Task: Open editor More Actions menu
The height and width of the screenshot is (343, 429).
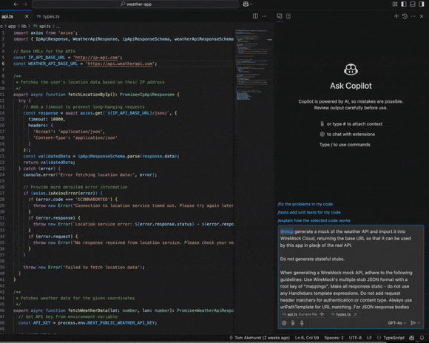Action: (264, 16)
